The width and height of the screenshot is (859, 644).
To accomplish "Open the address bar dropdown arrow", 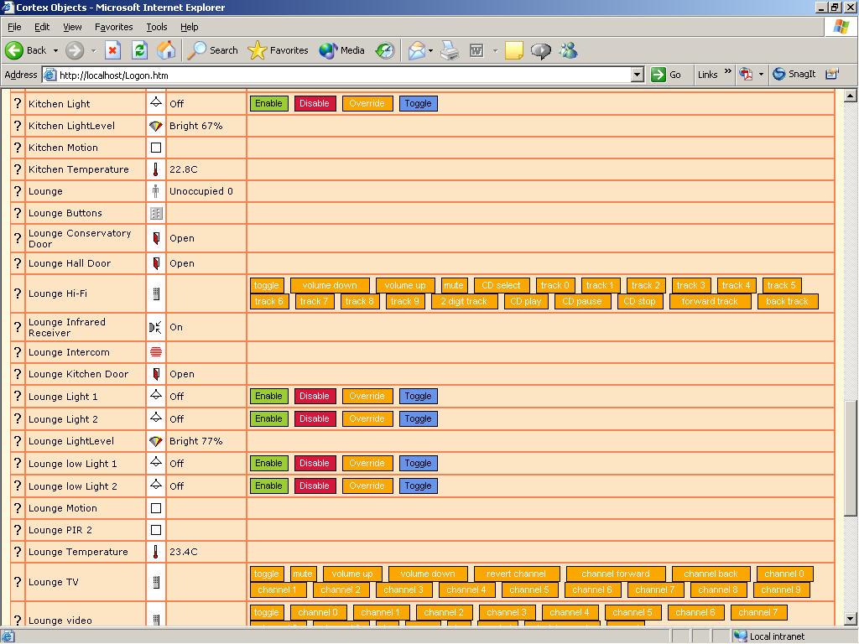I will 637,75.
